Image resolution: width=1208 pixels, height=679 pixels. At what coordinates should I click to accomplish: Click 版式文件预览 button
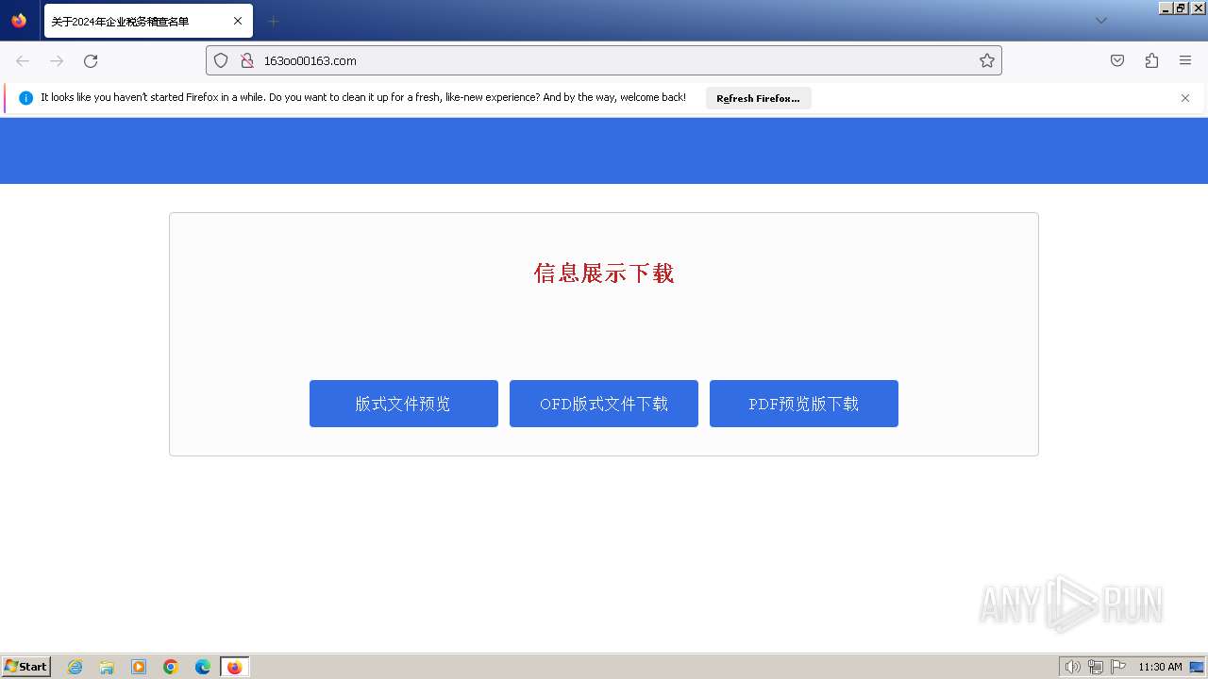(404, 404)
